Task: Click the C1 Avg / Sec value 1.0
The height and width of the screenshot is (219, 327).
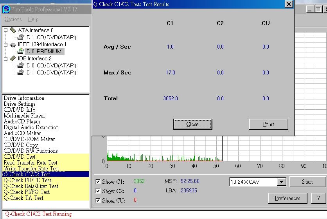Action: 170,47
